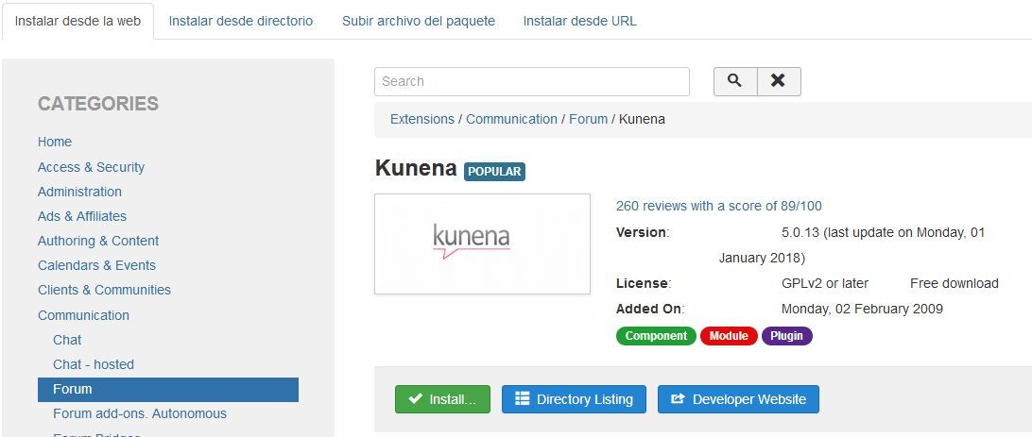Viewport: 1032px width, 437px height.
Task: Go to Communication breadcrumb link
Action: pos(511,119)
